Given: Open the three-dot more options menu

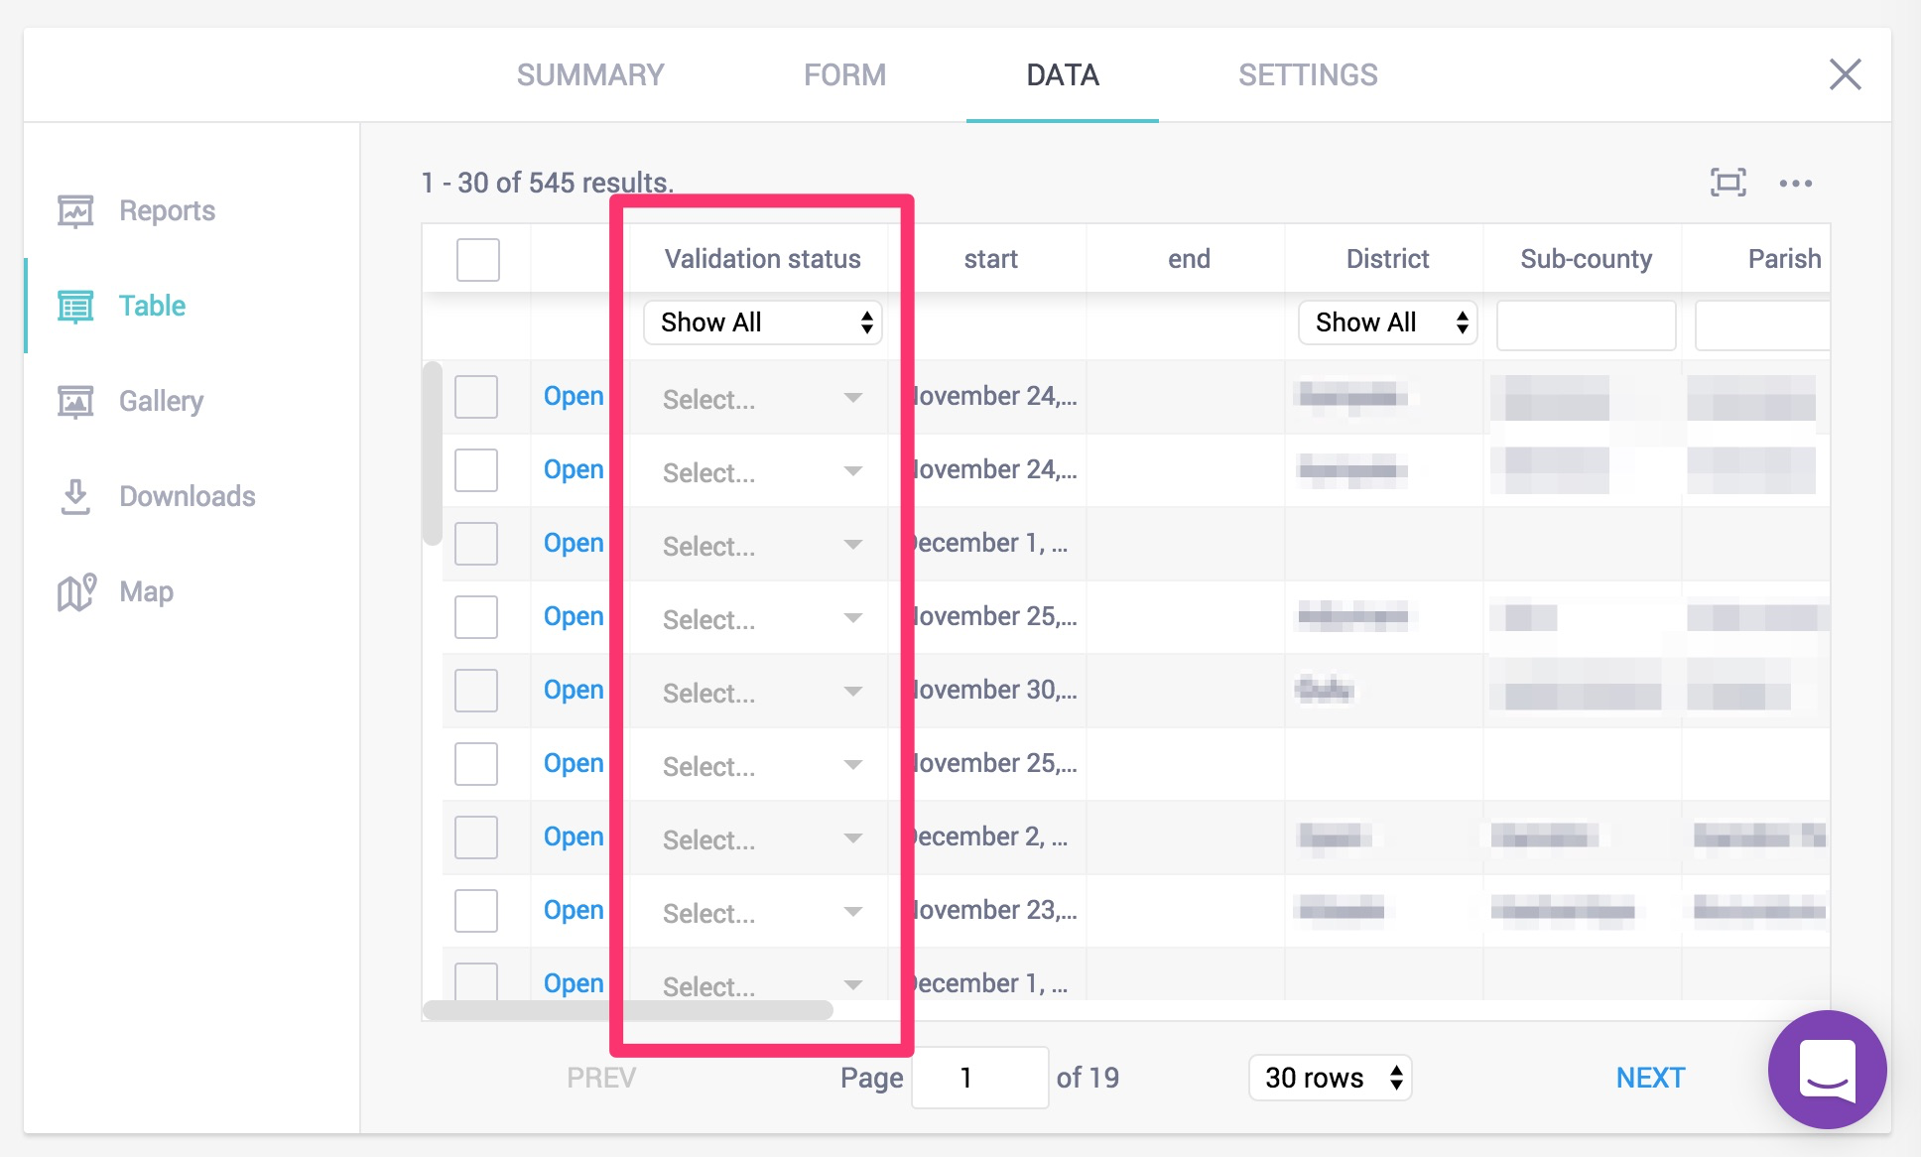Looking at the screenshot, I should pyautogui.click(x=1795, y=184).
